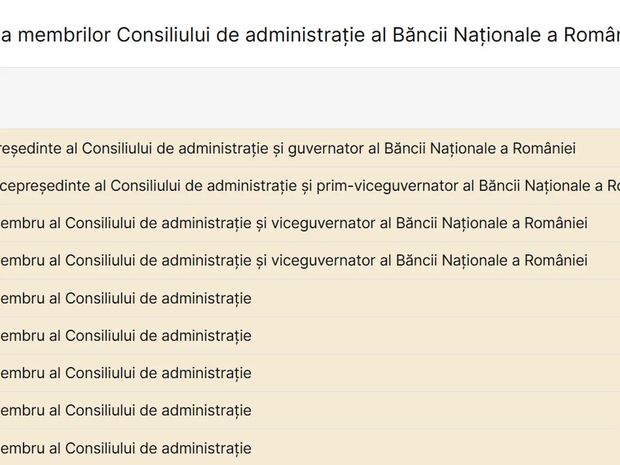This screenshot has width=620, height=465.
Task: Select the first viceguvernator member row
Action: [293, 223]
